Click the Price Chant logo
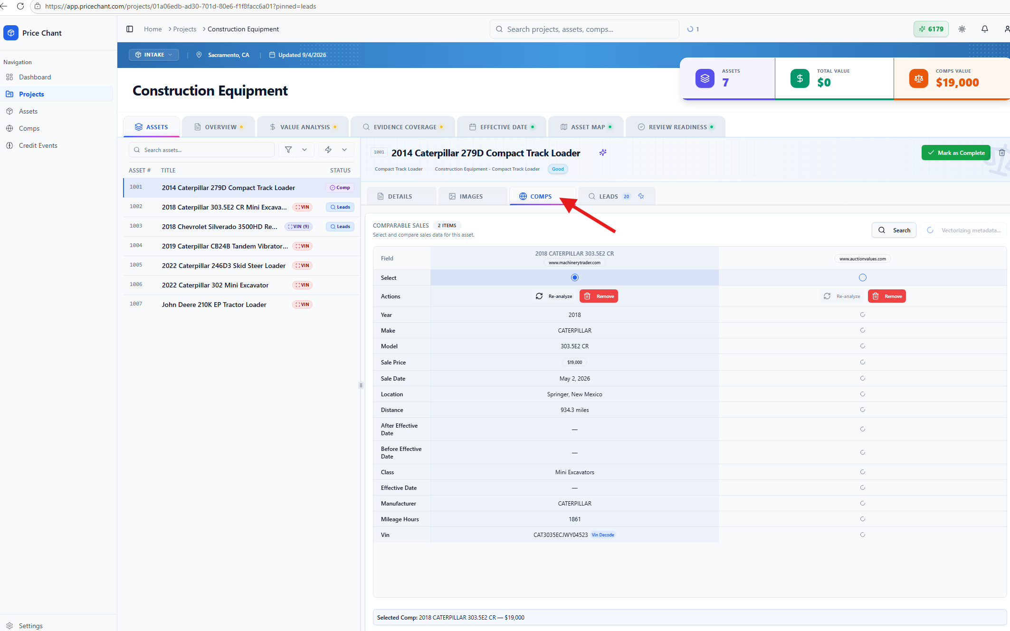Screen dimensions: 1010x631 point(11,33)
